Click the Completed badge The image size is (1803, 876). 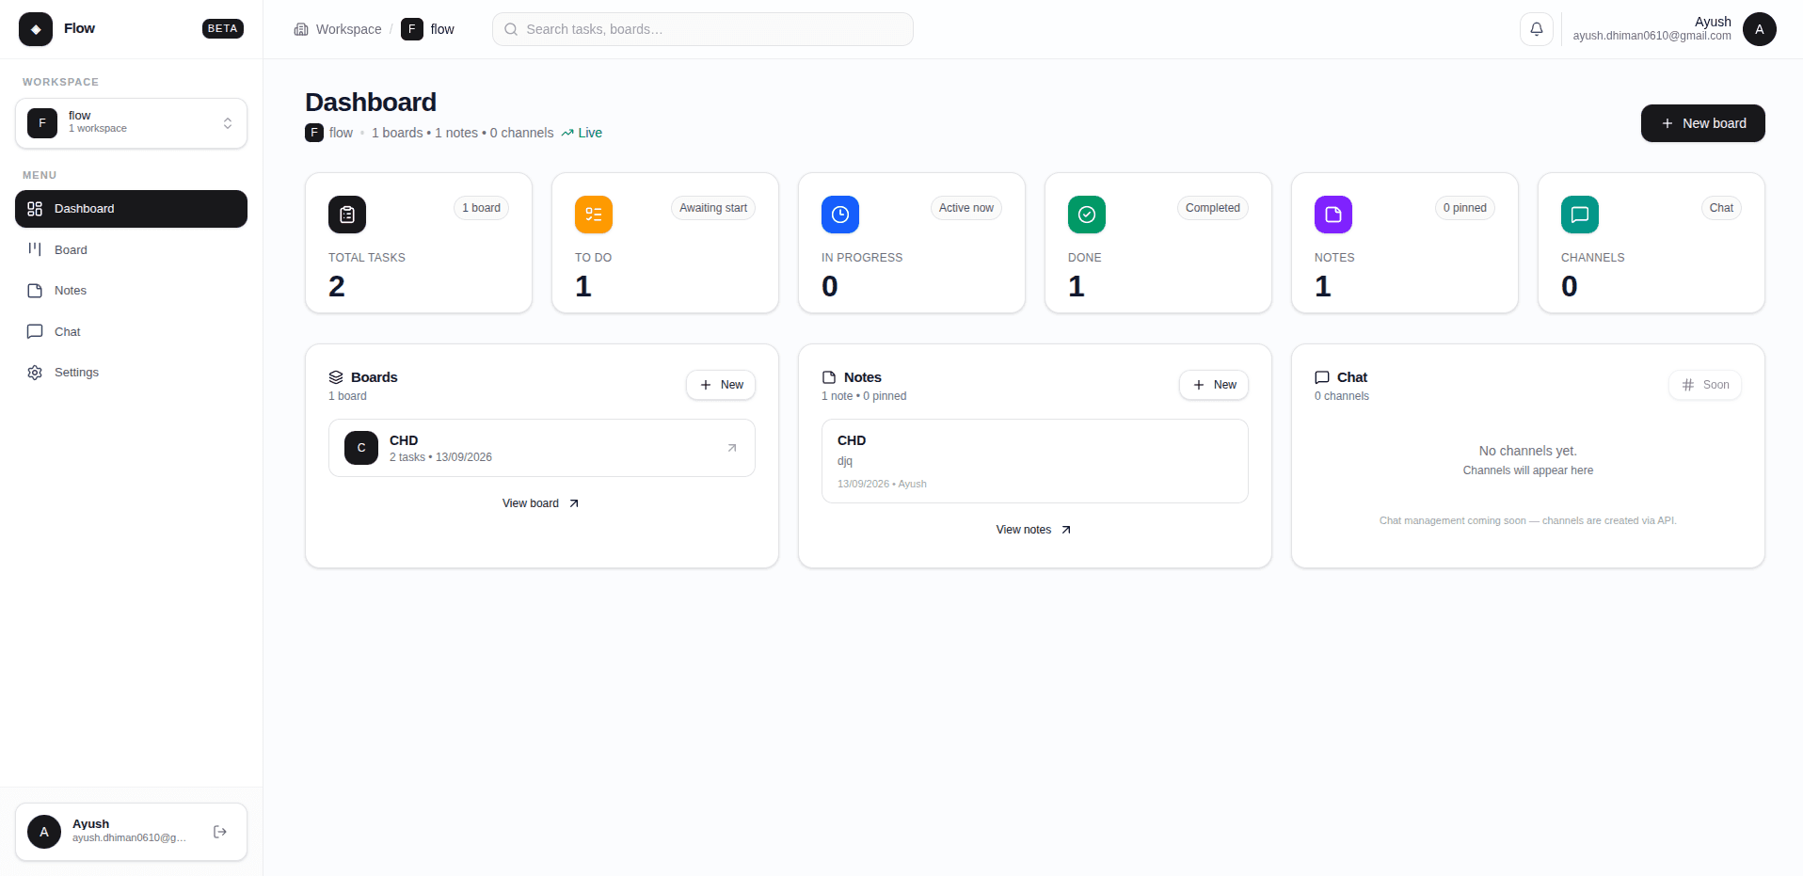point(1213,208)
